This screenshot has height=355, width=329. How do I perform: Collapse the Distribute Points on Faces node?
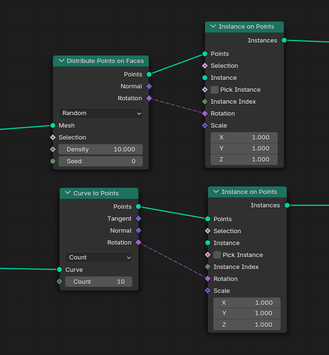click(x=61, y=61)
